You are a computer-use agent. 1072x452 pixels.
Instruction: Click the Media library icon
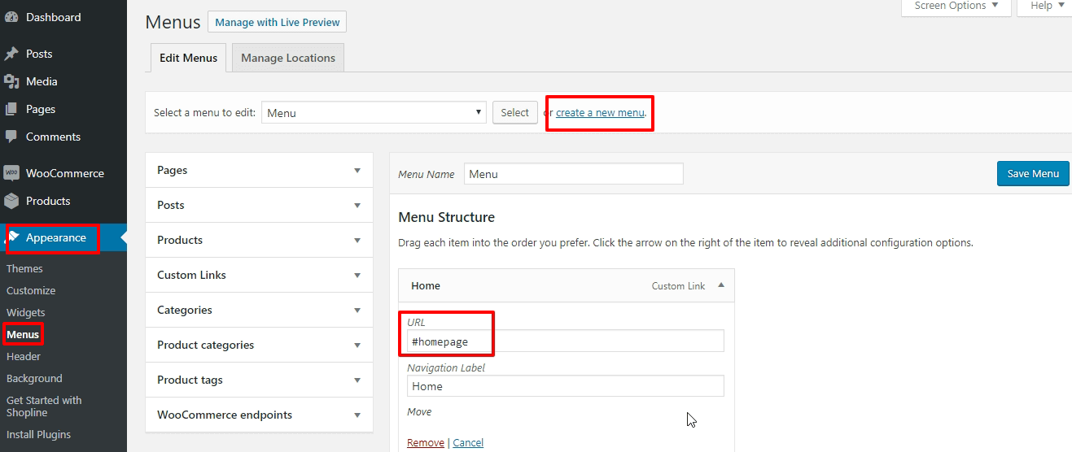pos(11,81)
